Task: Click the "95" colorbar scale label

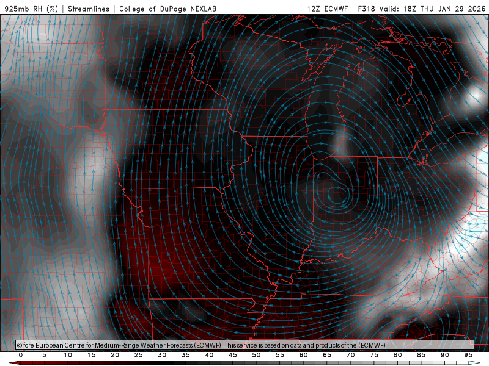Action: [x=468, y=355]
